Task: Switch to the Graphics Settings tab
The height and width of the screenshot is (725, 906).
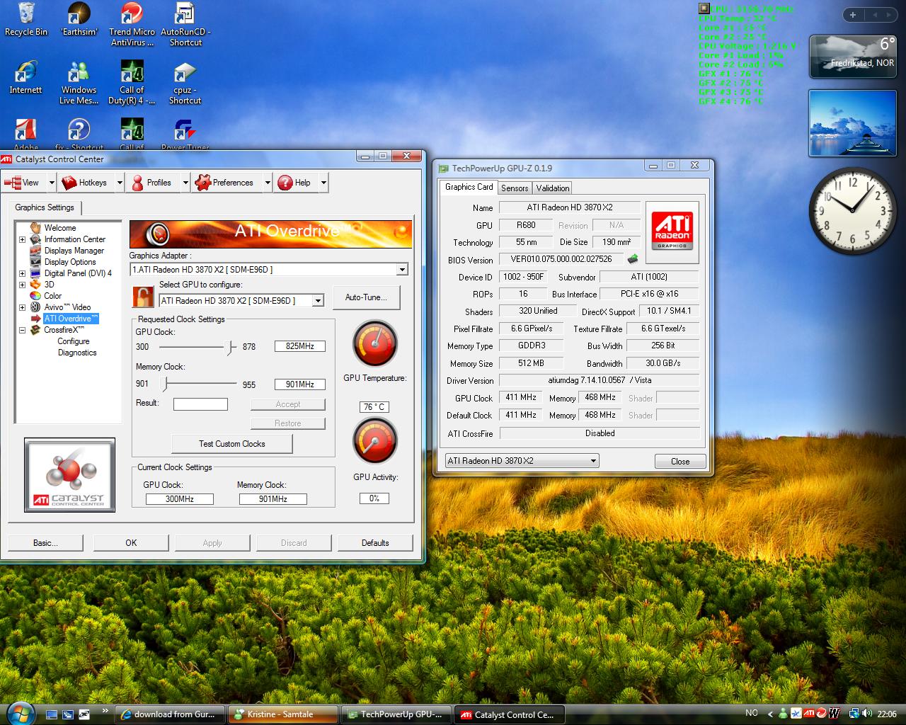Action: [45, 207]
